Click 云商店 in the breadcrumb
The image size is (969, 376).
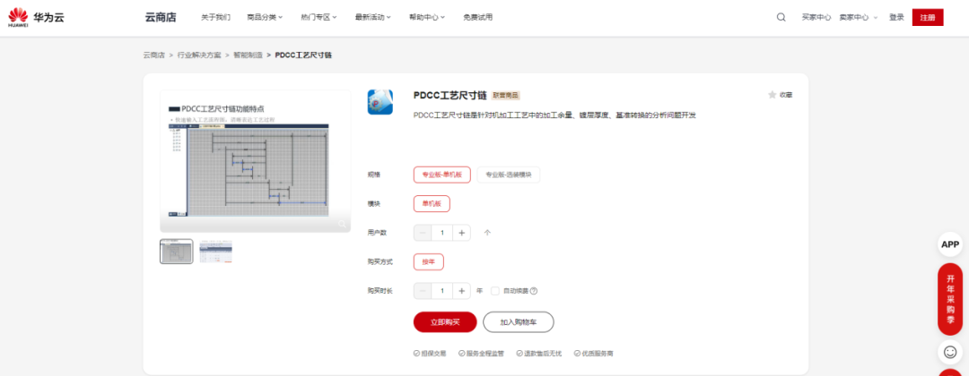pos(154,55)
